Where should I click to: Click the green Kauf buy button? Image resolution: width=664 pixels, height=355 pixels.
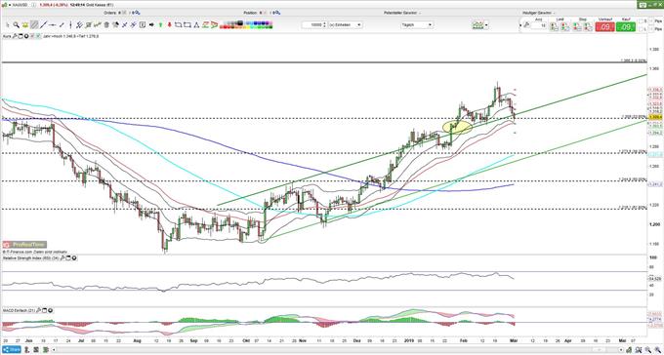point(626,27)
